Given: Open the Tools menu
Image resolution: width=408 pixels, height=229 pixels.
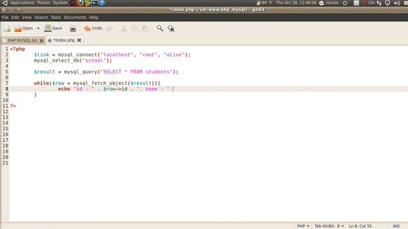Looking at the screenshot, I should tap(55, 17).
